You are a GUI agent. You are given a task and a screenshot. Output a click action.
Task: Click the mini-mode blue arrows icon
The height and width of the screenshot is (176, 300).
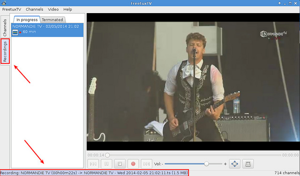coord(234,164)
